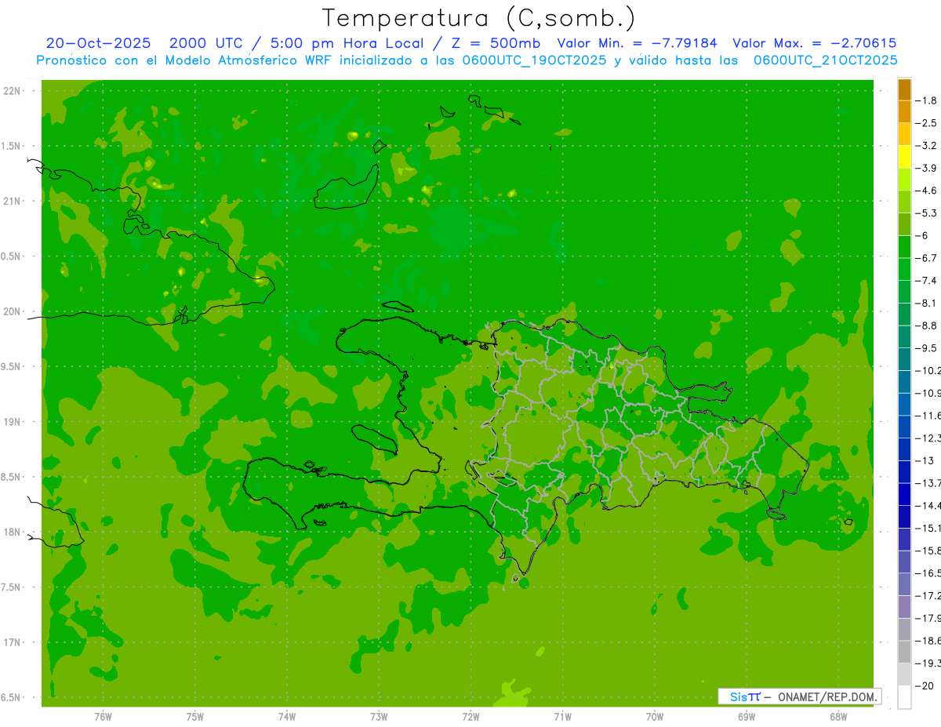The image size is (941, 727).
Task: Click the 72W longitude axis label
Action: click(470, 716)
